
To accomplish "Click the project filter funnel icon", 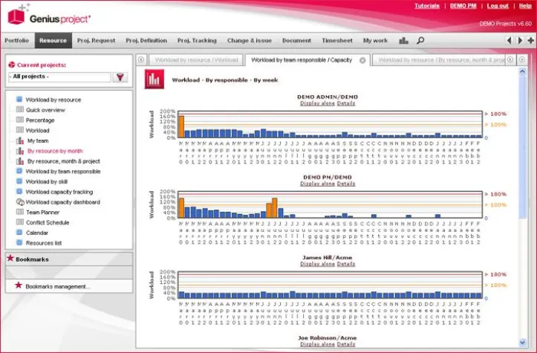I will pos(120,77).
